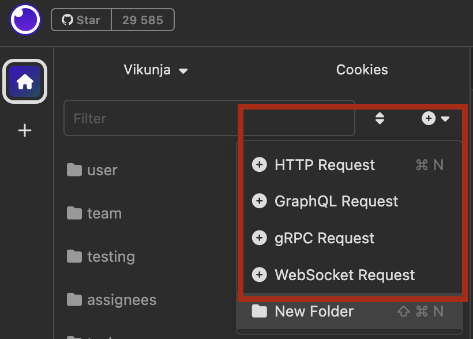
Task: Choose WebSocket Request from the menu
Action: tap(344, 275)
